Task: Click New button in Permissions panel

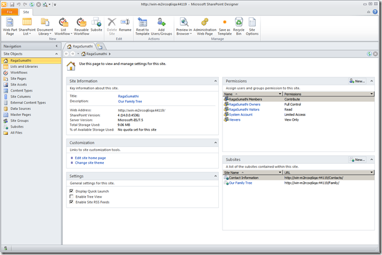Action: [357, 80]
